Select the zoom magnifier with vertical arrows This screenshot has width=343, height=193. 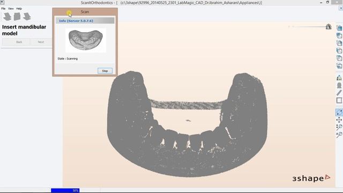(339, 127)
